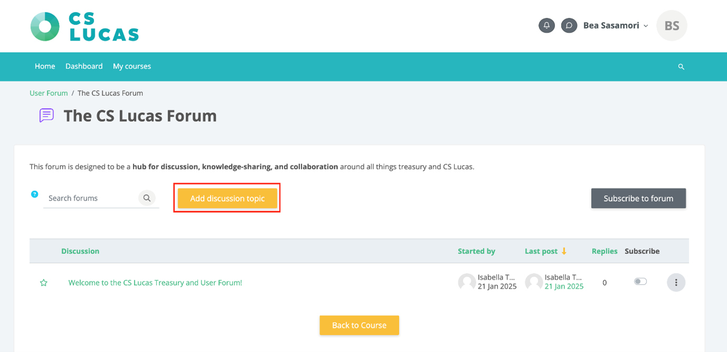
Task: Go to Dashboard in navigation bar
Action: 84,66
